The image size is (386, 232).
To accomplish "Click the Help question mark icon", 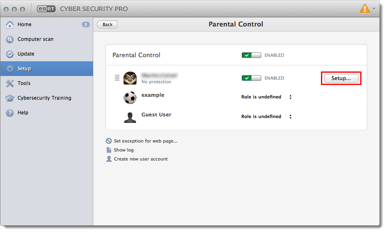I will point(10,113).
